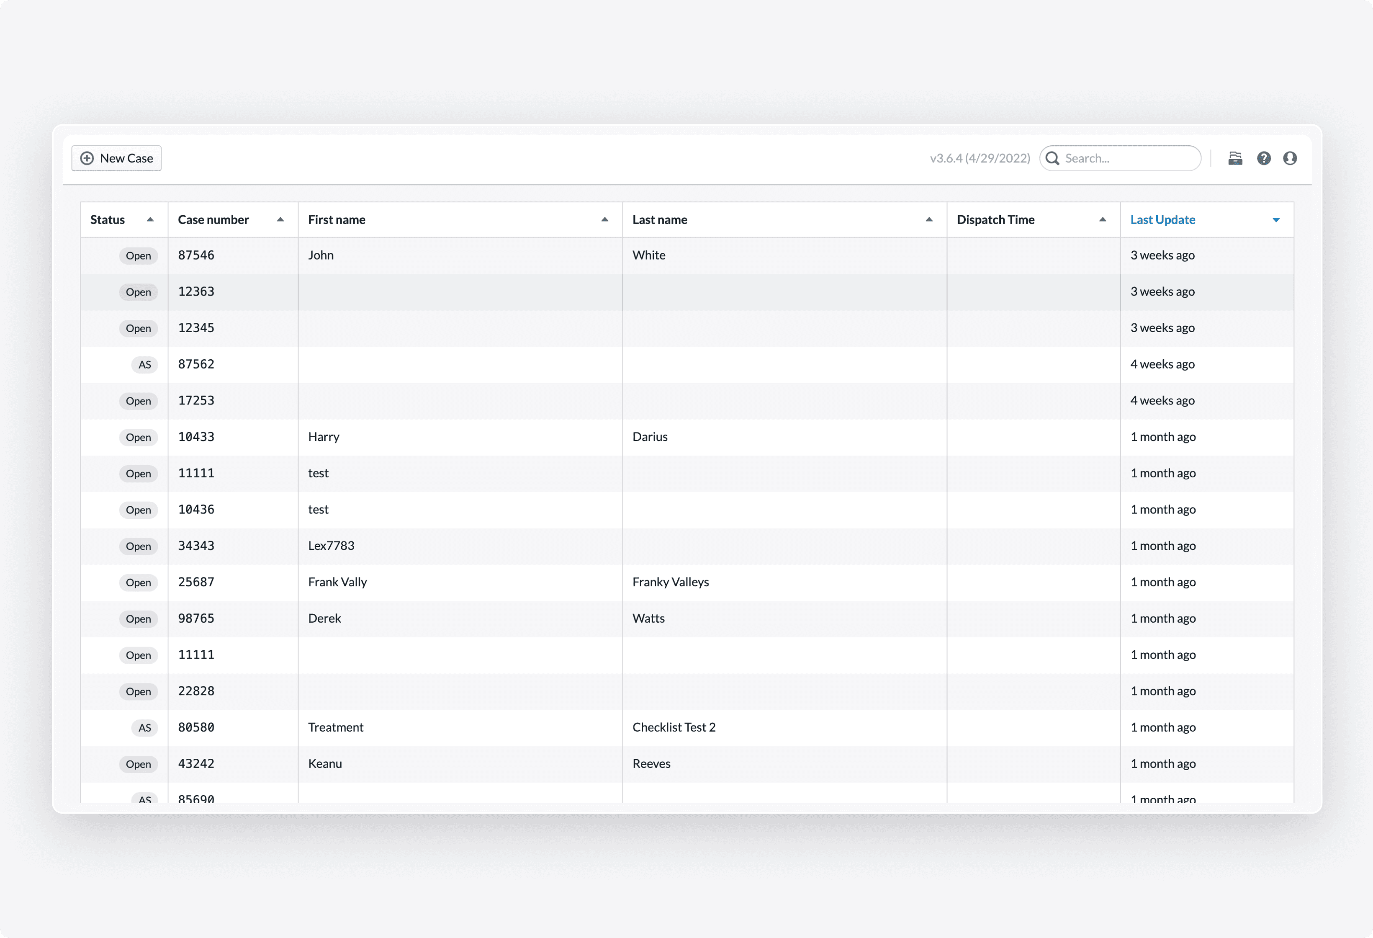1373x938 pixels.
Task: Click AS status badge for case 80580
Action: point(145,728)
